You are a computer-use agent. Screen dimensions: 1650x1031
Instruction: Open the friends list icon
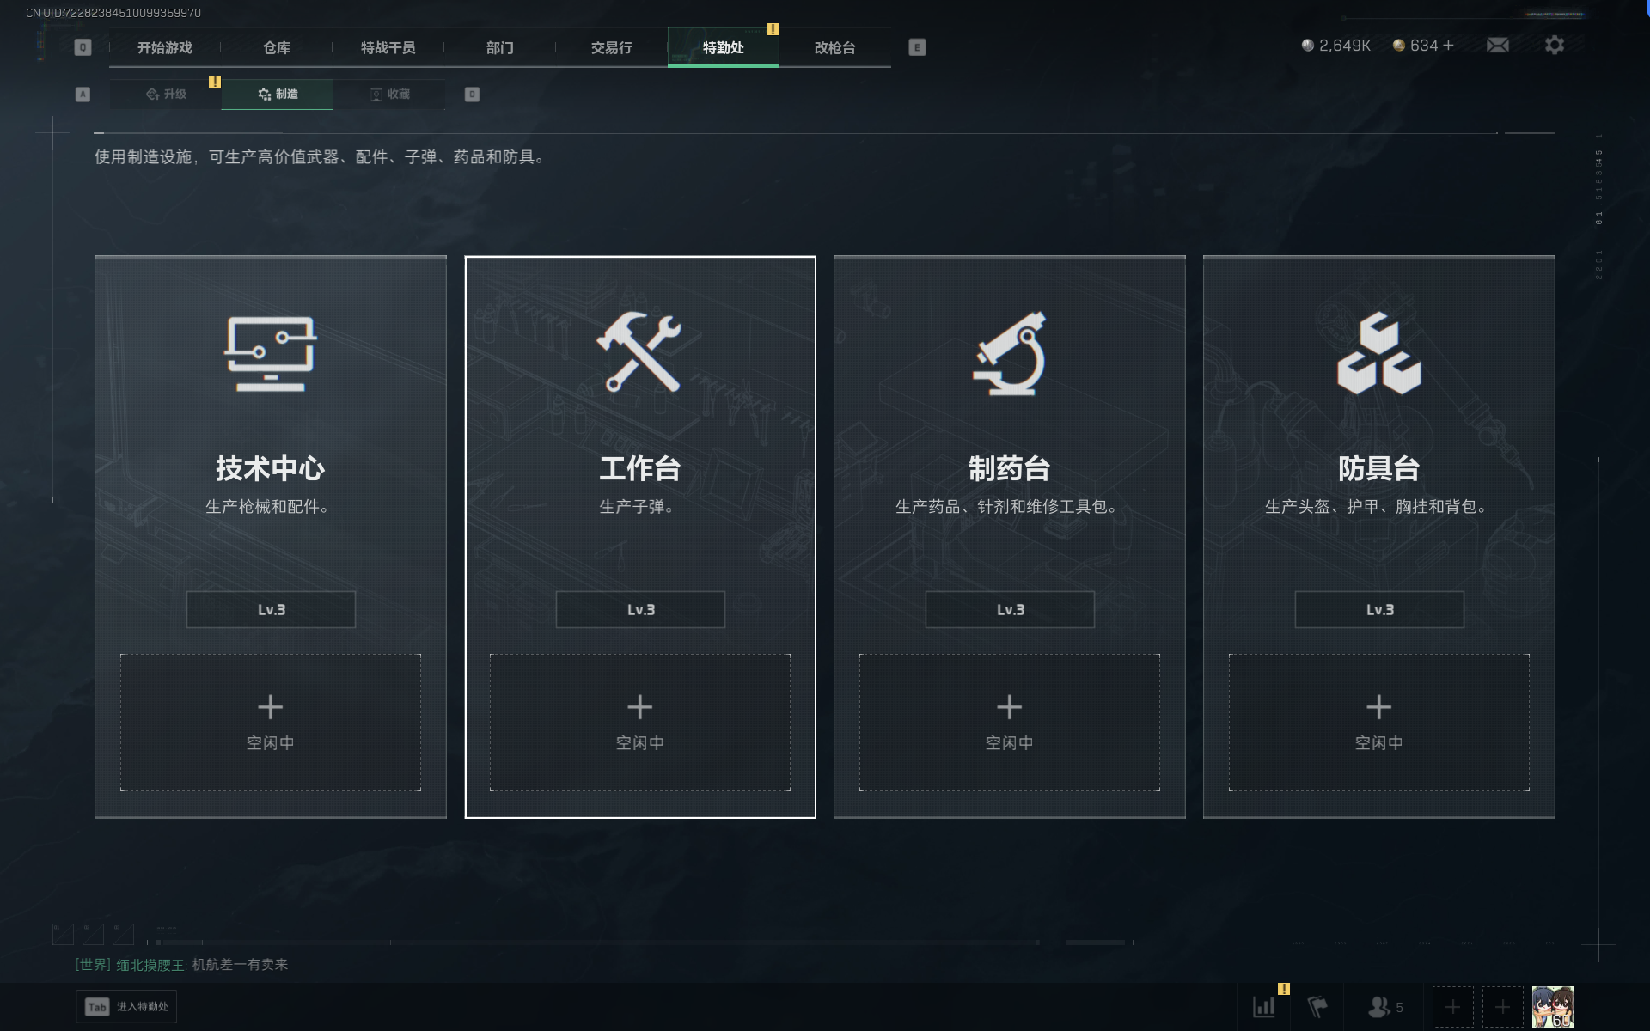1385,1006
